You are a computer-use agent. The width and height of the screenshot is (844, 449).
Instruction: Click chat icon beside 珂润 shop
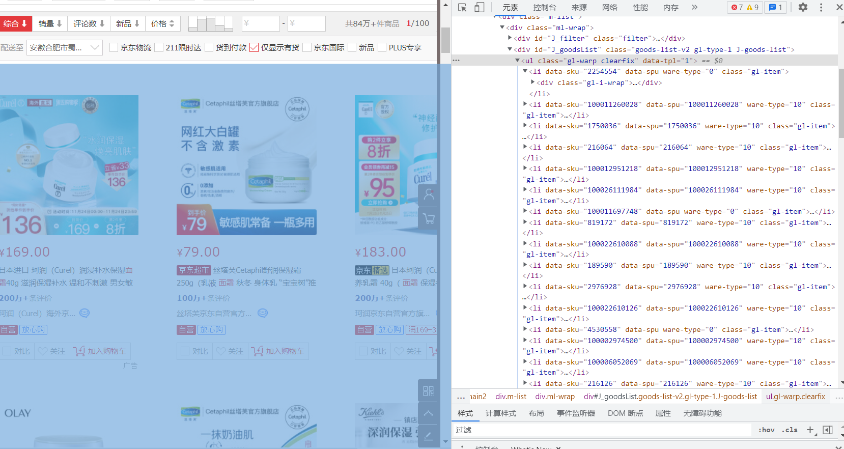(x=85, y=313)
